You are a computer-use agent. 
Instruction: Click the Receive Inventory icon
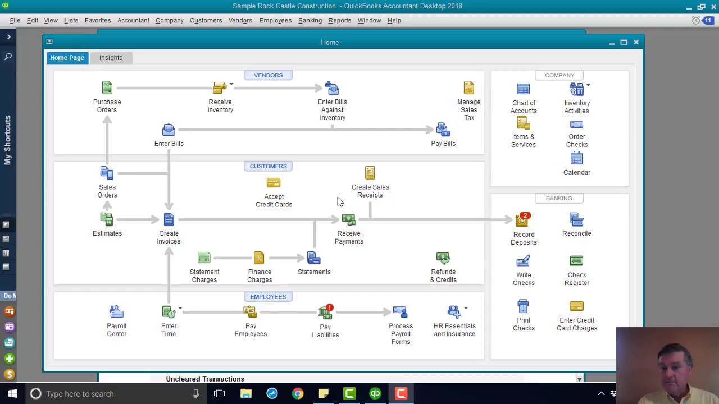point(219,88)
